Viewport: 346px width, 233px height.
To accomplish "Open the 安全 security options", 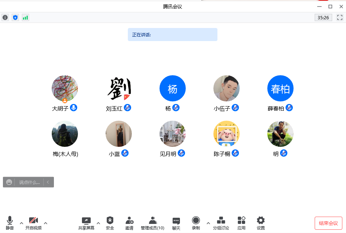I will 110,223.
